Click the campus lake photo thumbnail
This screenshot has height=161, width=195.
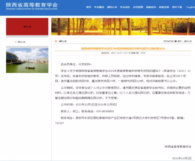[27, 60]
